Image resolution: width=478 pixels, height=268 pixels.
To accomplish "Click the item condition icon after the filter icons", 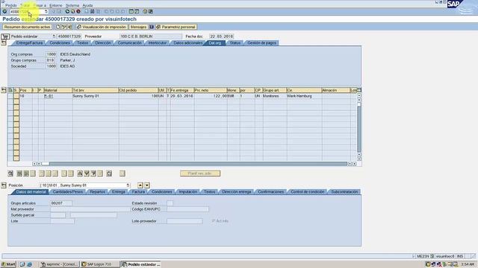I will 109,173.
